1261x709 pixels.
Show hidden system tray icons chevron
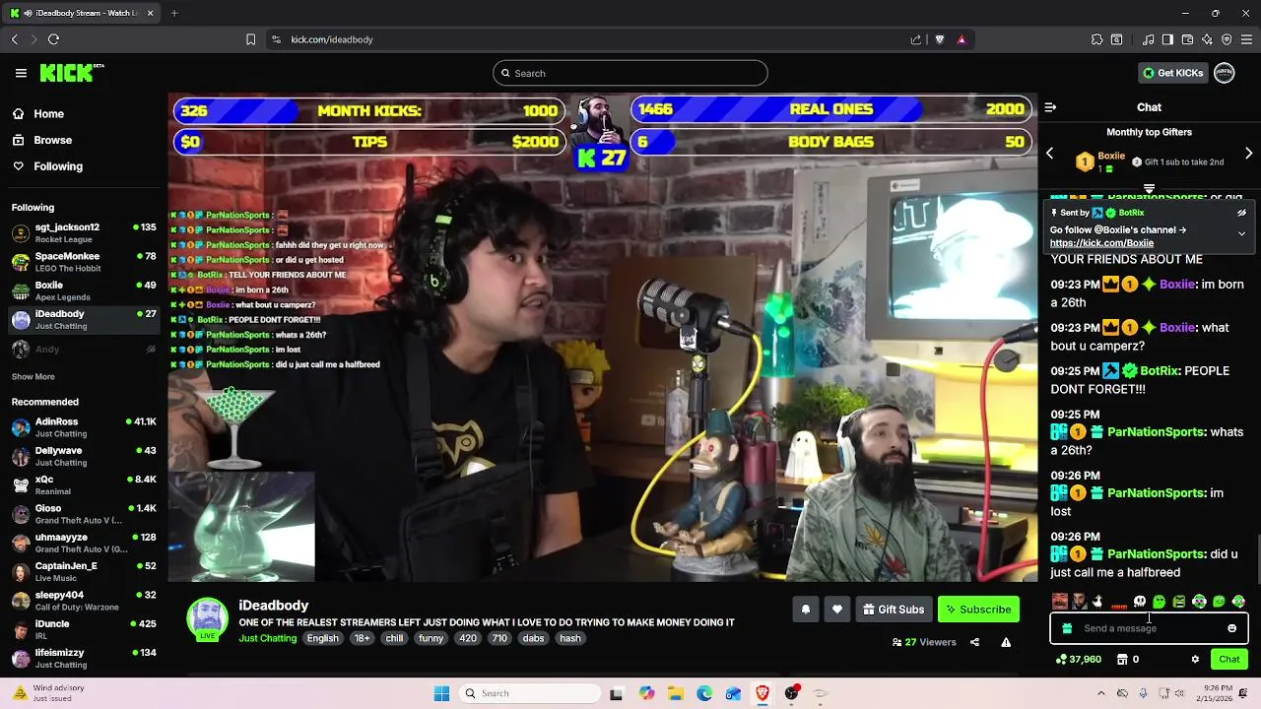[x=1102, y=693]
